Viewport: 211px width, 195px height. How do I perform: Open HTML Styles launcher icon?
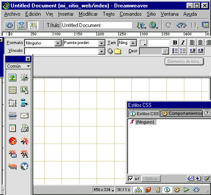pyautogui.click(x=157, y=190)
